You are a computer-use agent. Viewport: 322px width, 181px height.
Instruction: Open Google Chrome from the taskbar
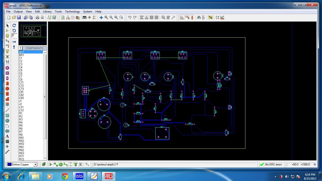[x=65, y=176]
